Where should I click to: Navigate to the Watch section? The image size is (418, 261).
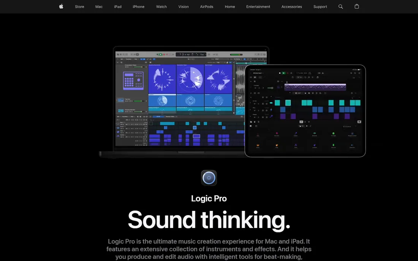coord(161,7)
